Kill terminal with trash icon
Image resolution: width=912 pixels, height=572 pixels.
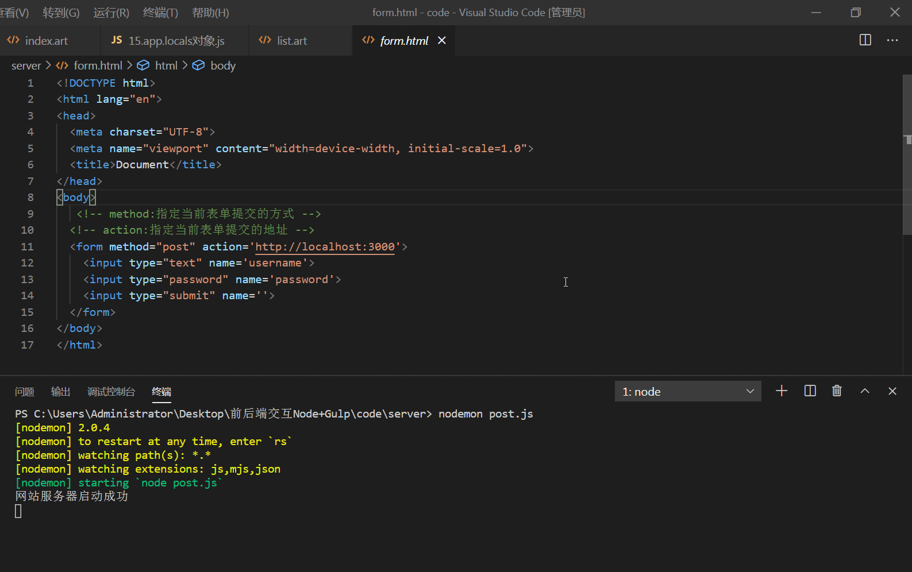click(x=837, y=391)
